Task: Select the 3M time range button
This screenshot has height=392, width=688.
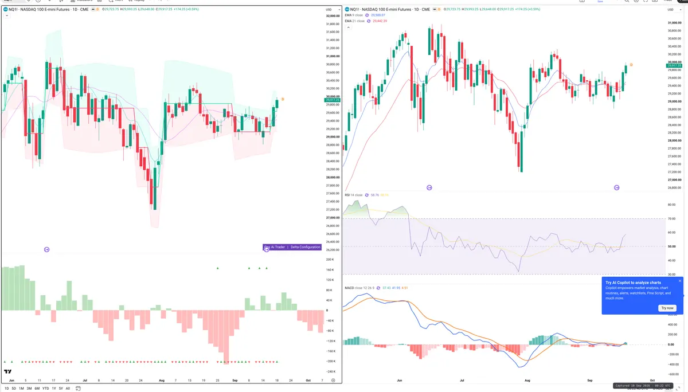Action: 29,388
